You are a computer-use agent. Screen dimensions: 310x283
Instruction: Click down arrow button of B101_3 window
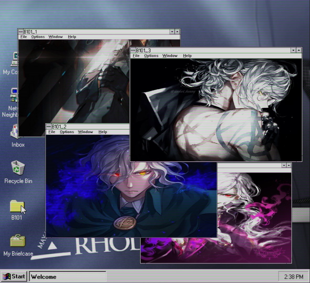[293, 50]
